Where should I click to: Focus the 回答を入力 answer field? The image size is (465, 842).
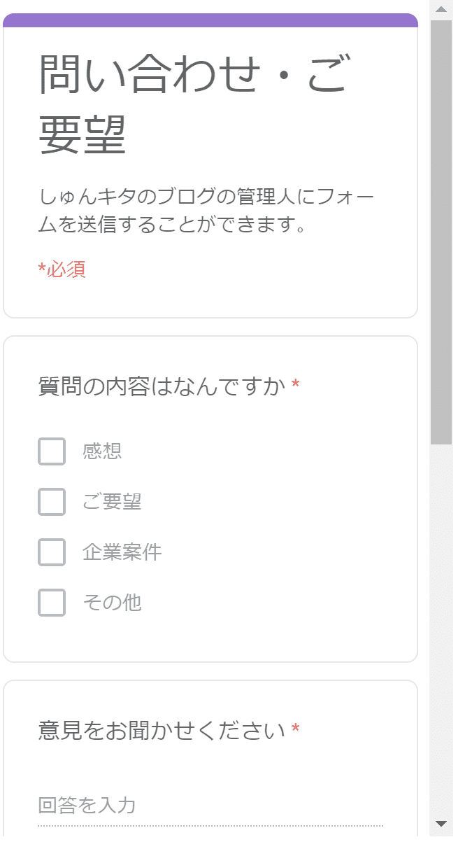(210, 806)
